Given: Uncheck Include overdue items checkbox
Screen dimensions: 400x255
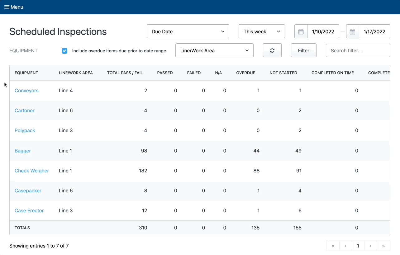Looking at the screenshot, I should pyautogui.click(x=64, y=51).
